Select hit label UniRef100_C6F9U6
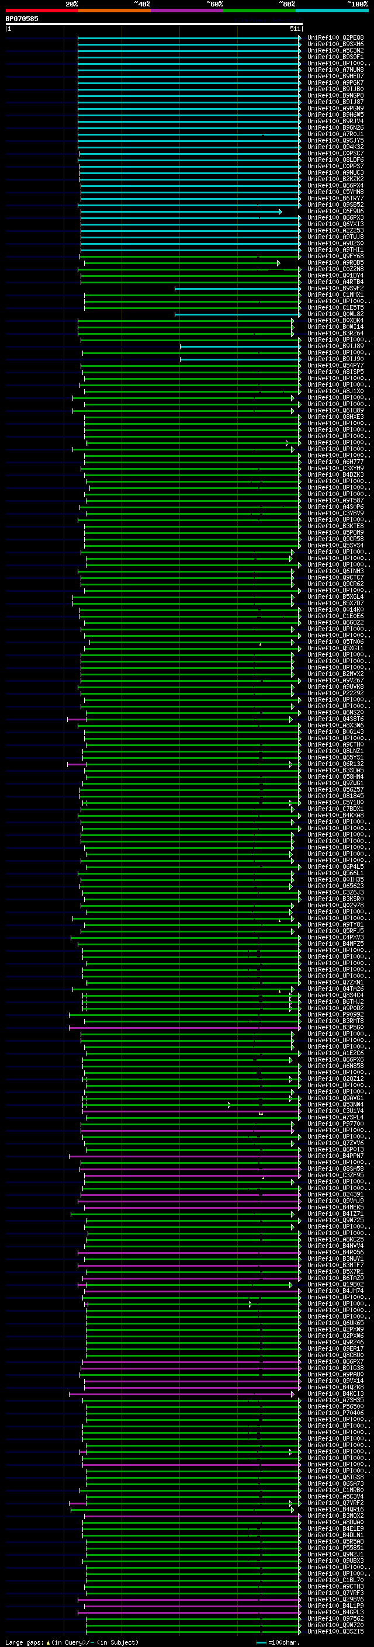Screen dimensions: 374x1647 click(x=335, y=211)
